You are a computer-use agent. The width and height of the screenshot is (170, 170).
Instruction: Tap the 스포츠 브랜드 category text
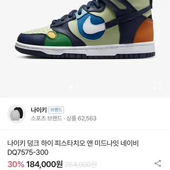point(46,118)
